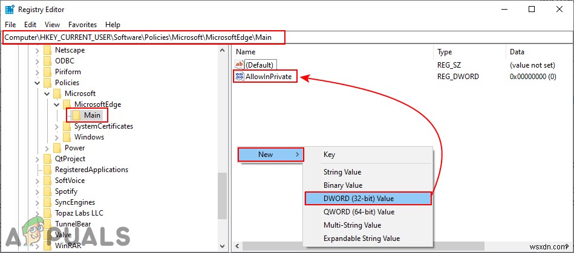Expand the QtProject key
The width and height of the screenshot is (574, 253).
click(x=37, y=159)
